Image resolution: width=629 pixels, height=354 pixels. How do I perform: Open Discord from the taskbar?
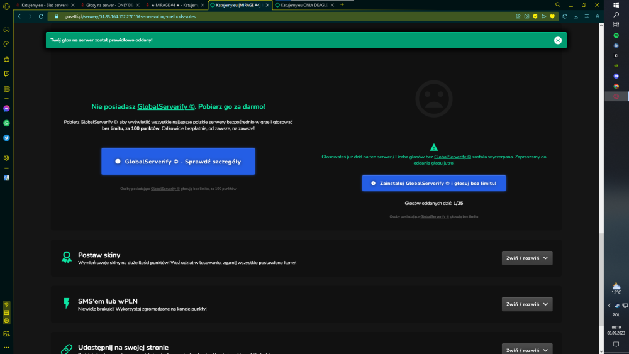tap(616, 76)
